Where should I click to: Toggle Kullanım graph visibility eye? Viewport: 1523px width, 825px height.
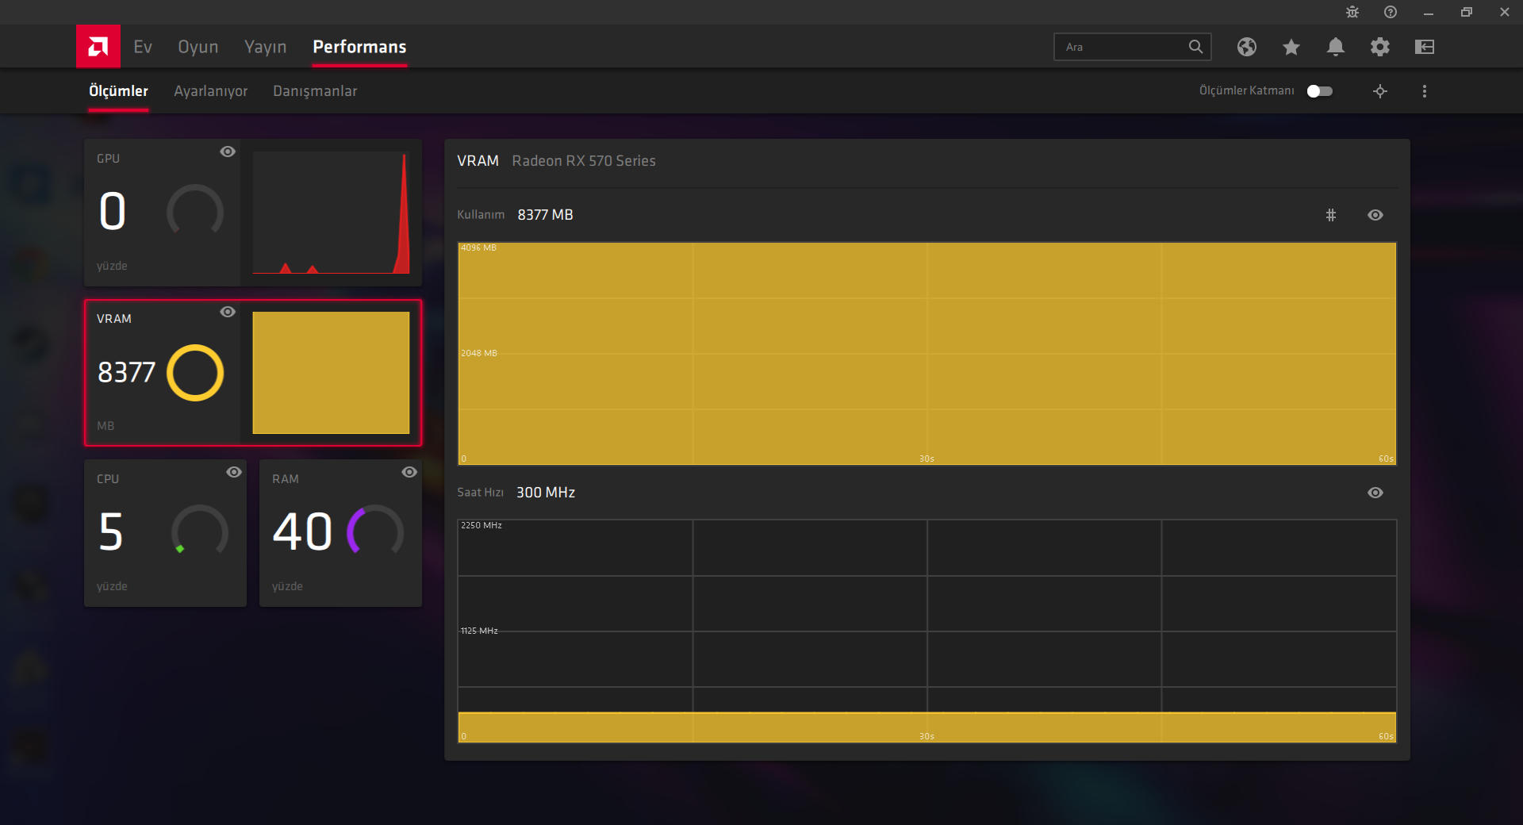(1375, 215)
